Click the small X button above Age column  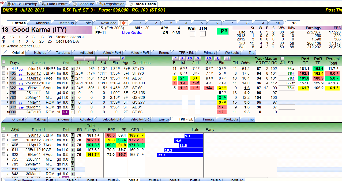[123, 58]
